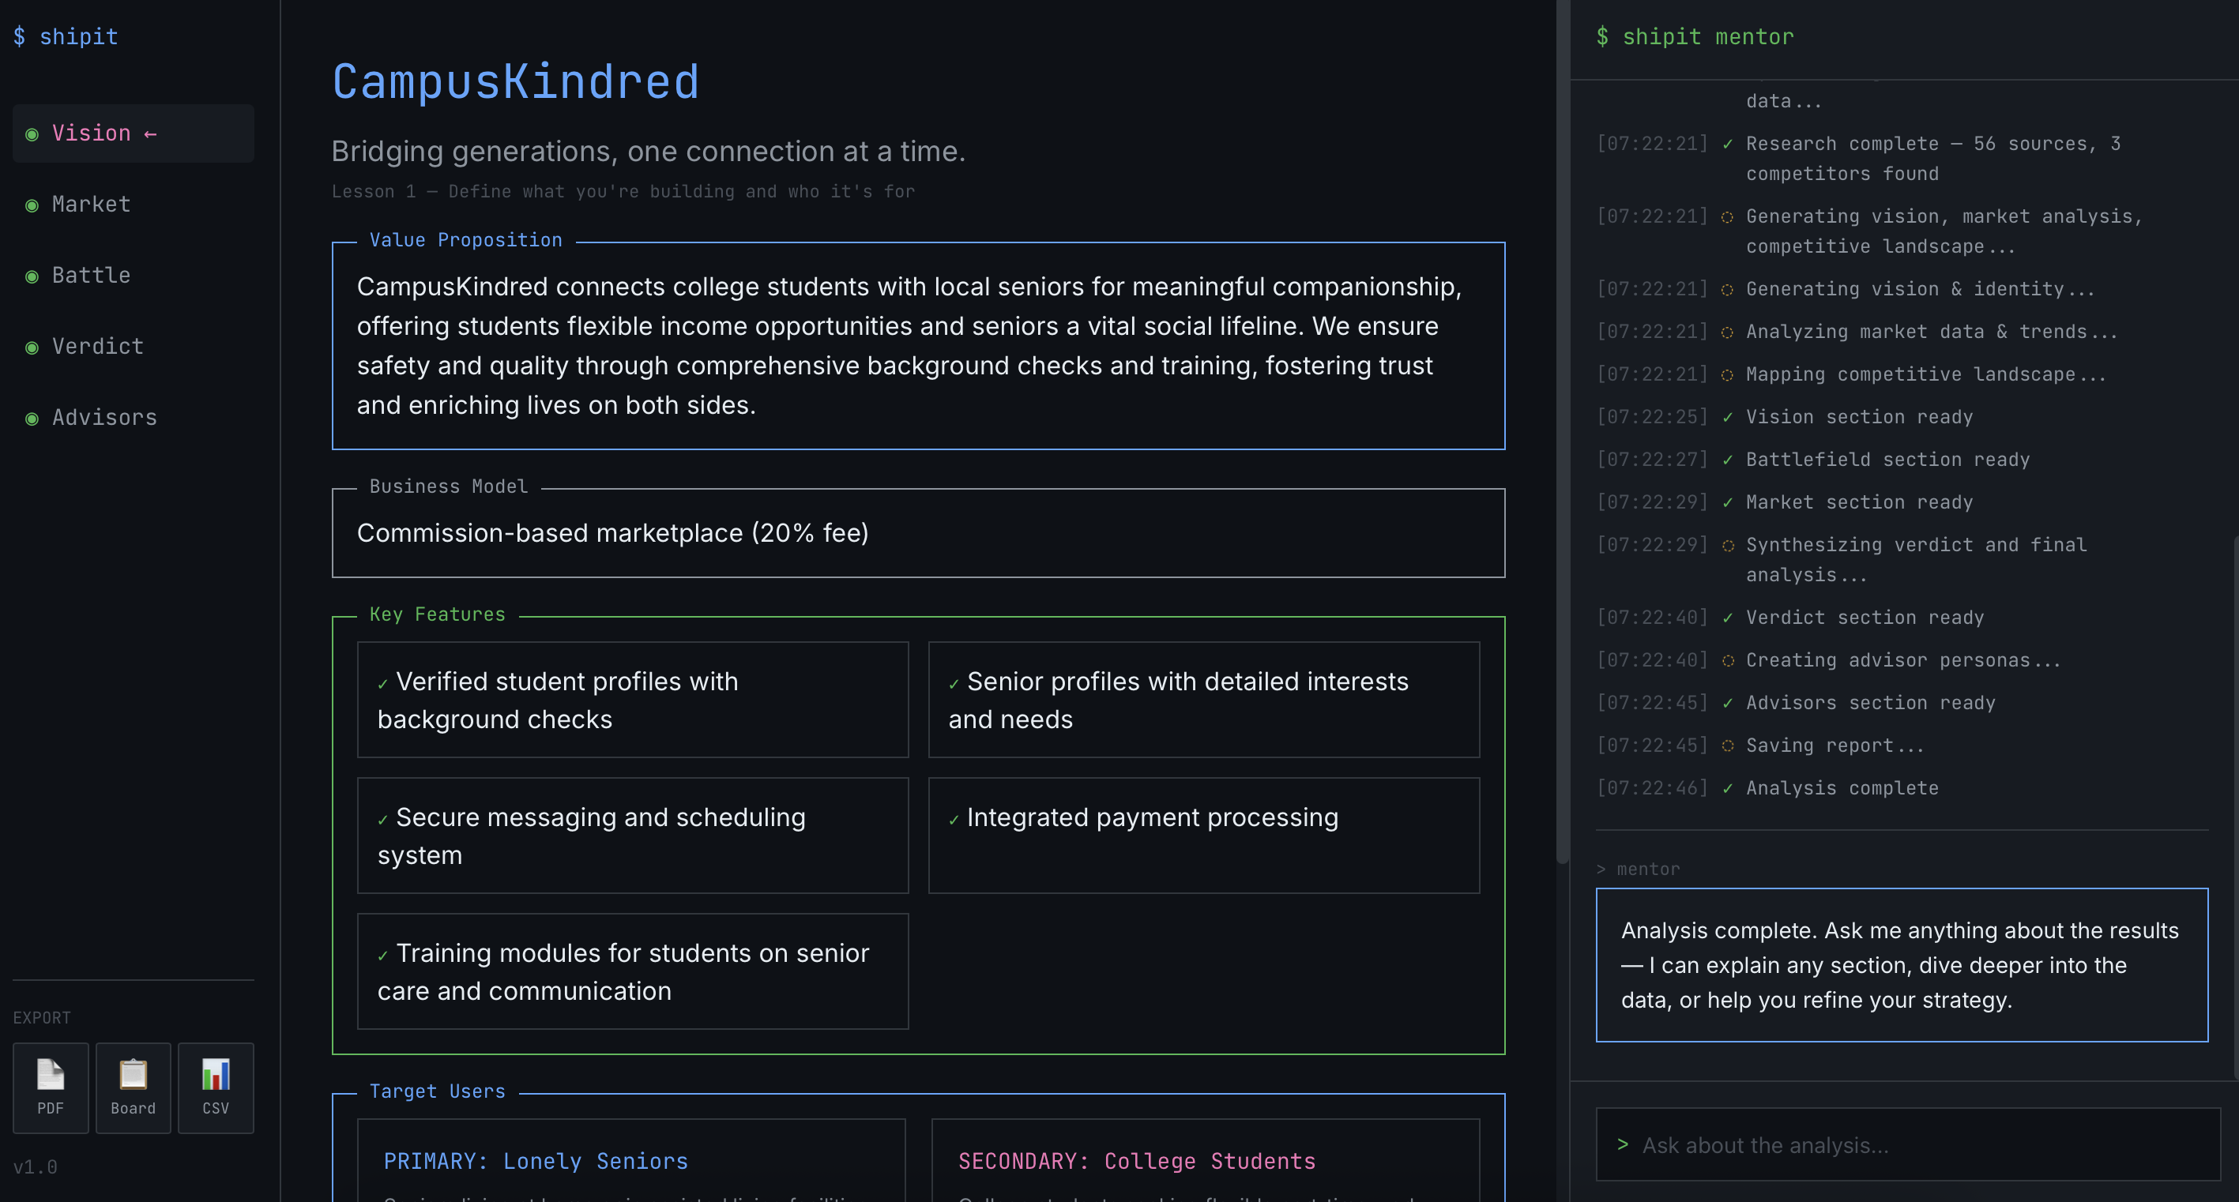Click checkmark icon next to Analysis complete
This screenshot has height=1202, width=2239.
tap(1728, 788)
